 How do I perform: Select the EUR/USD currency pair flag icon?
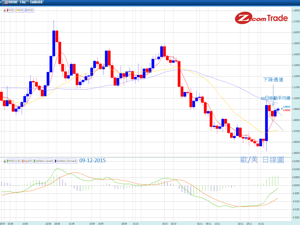coord(5,2)
